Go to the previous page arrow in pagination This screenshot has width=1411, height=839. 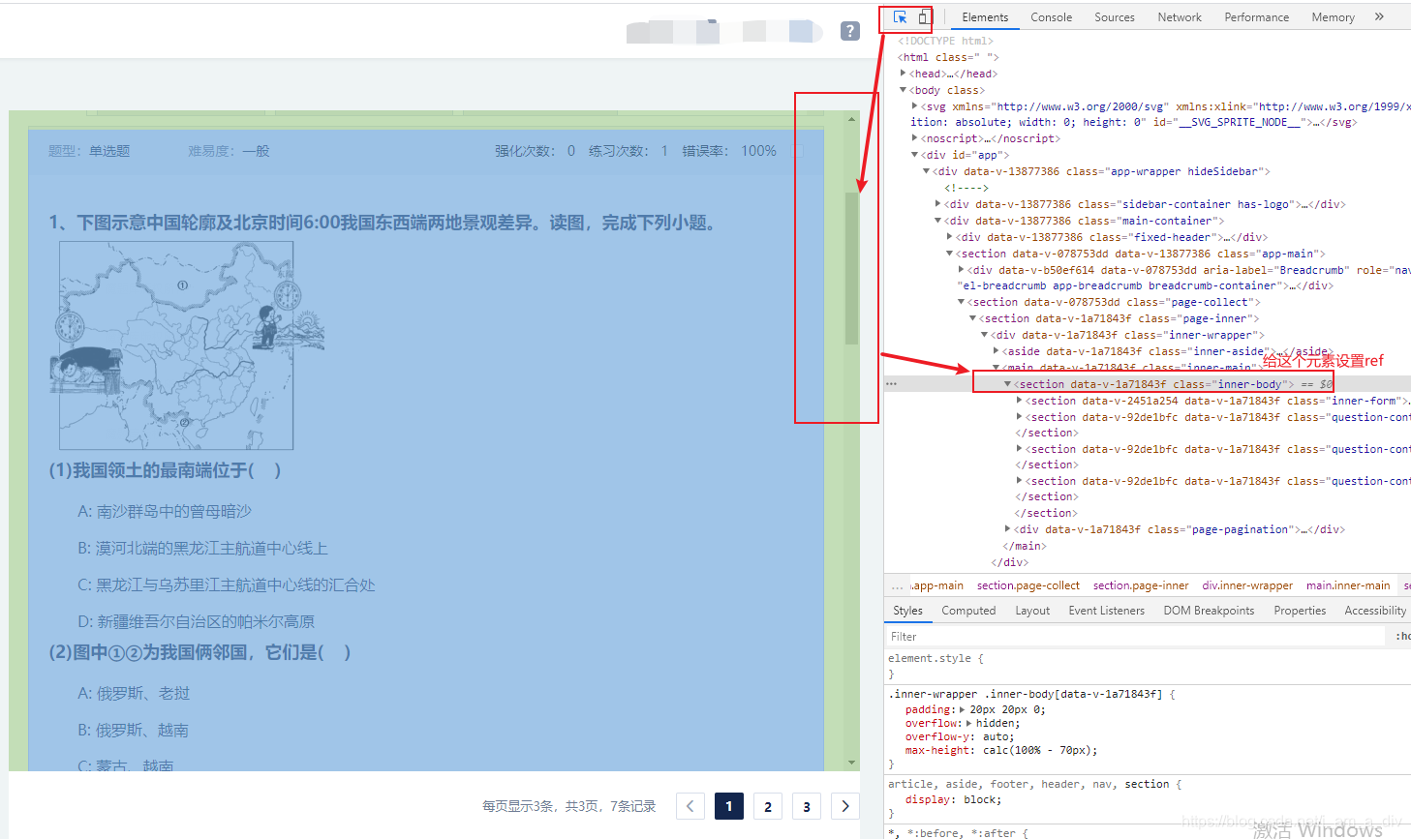coord(690,806)
